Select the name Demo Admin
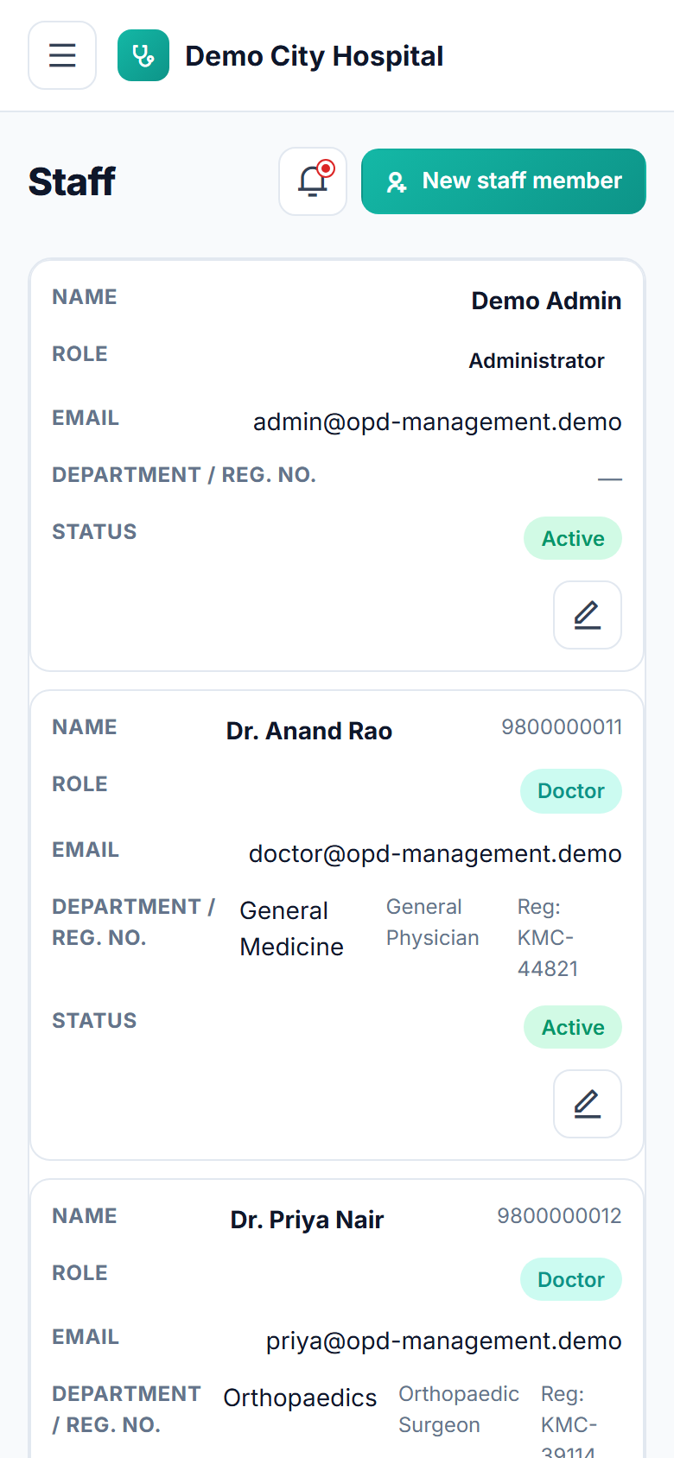Viewport: 674px width, 1458px height. (x=546, y=301)
